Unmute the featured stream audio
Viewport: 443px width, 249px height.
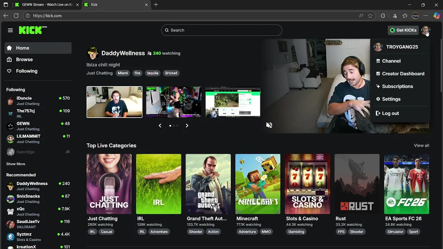click(269, 125)
